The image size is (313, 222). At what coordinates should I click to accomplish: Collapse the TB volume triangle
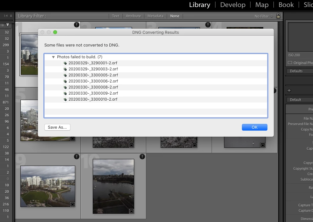(x=8, y=25)
